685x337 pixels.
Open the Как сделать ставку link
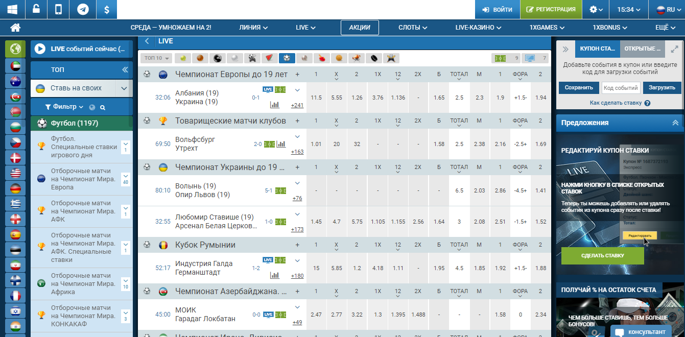tap(620, 103)
